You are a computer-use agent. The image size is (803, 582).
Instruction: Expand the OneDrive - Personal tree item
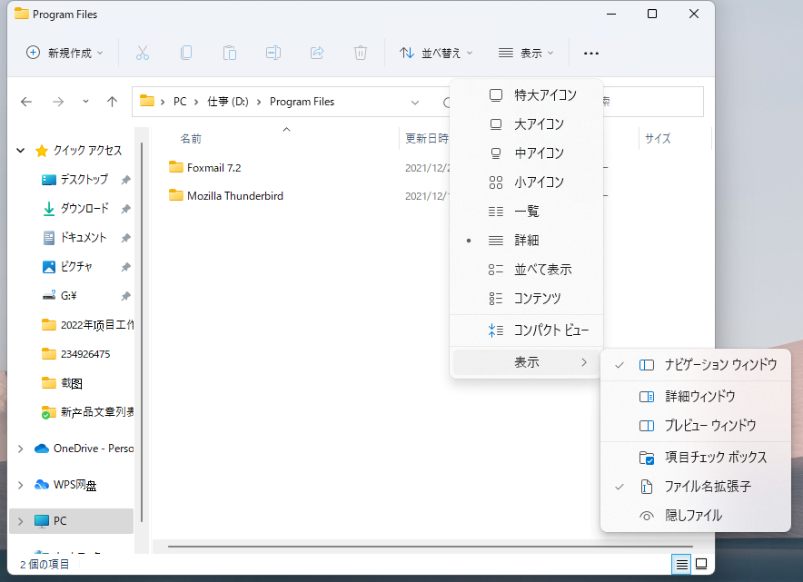(x=20, y=448)
